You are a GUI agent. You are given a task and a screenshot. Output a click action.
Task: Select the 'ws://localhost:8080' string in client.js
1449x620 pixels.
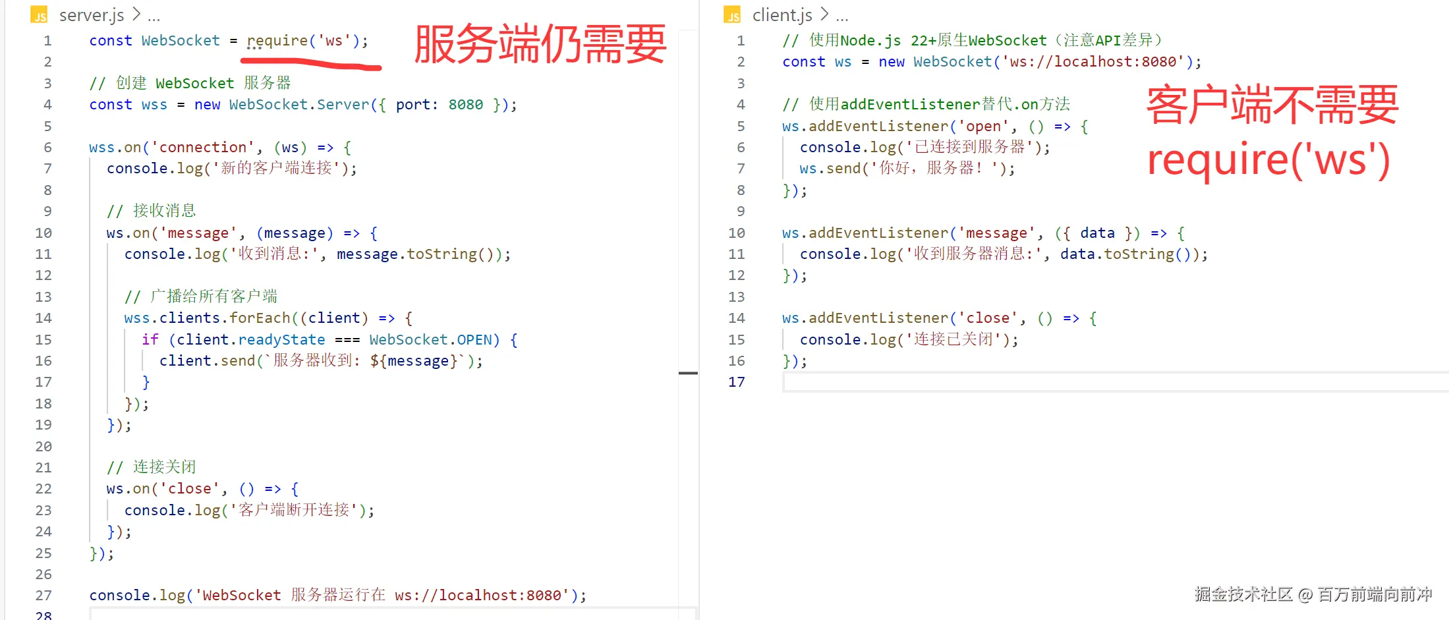(x=1094, y=61)
